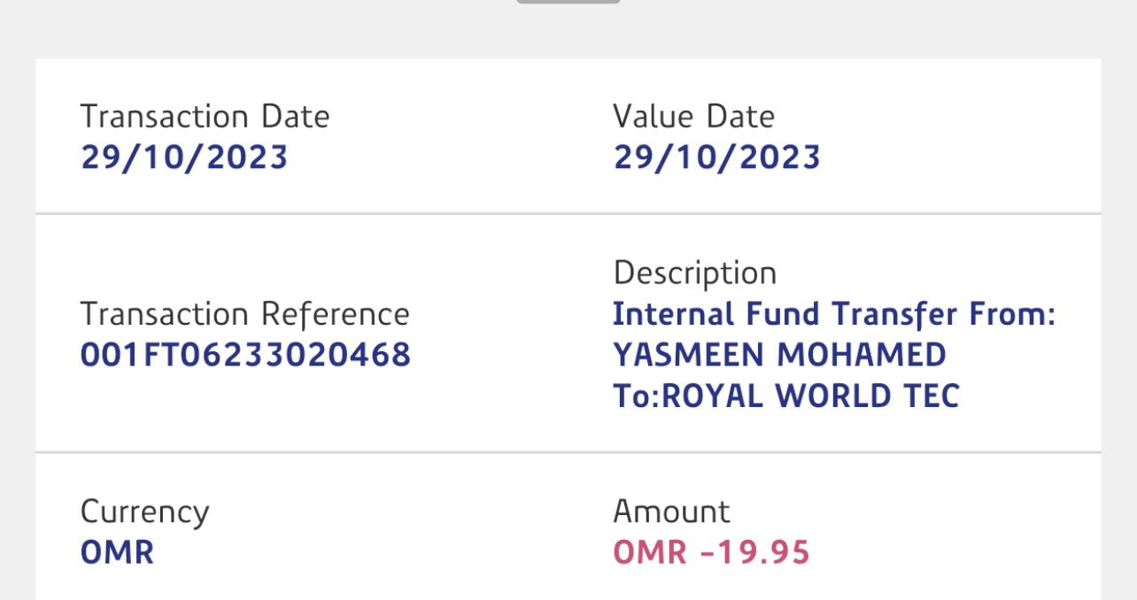Tap the Currency label
Image resolution: width=1137 pixels, height=600 pixels.
pos(144,512)
